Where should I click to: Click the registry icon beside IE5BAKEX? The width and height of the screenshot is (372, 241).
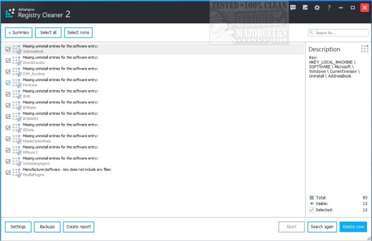pos(17,117)
